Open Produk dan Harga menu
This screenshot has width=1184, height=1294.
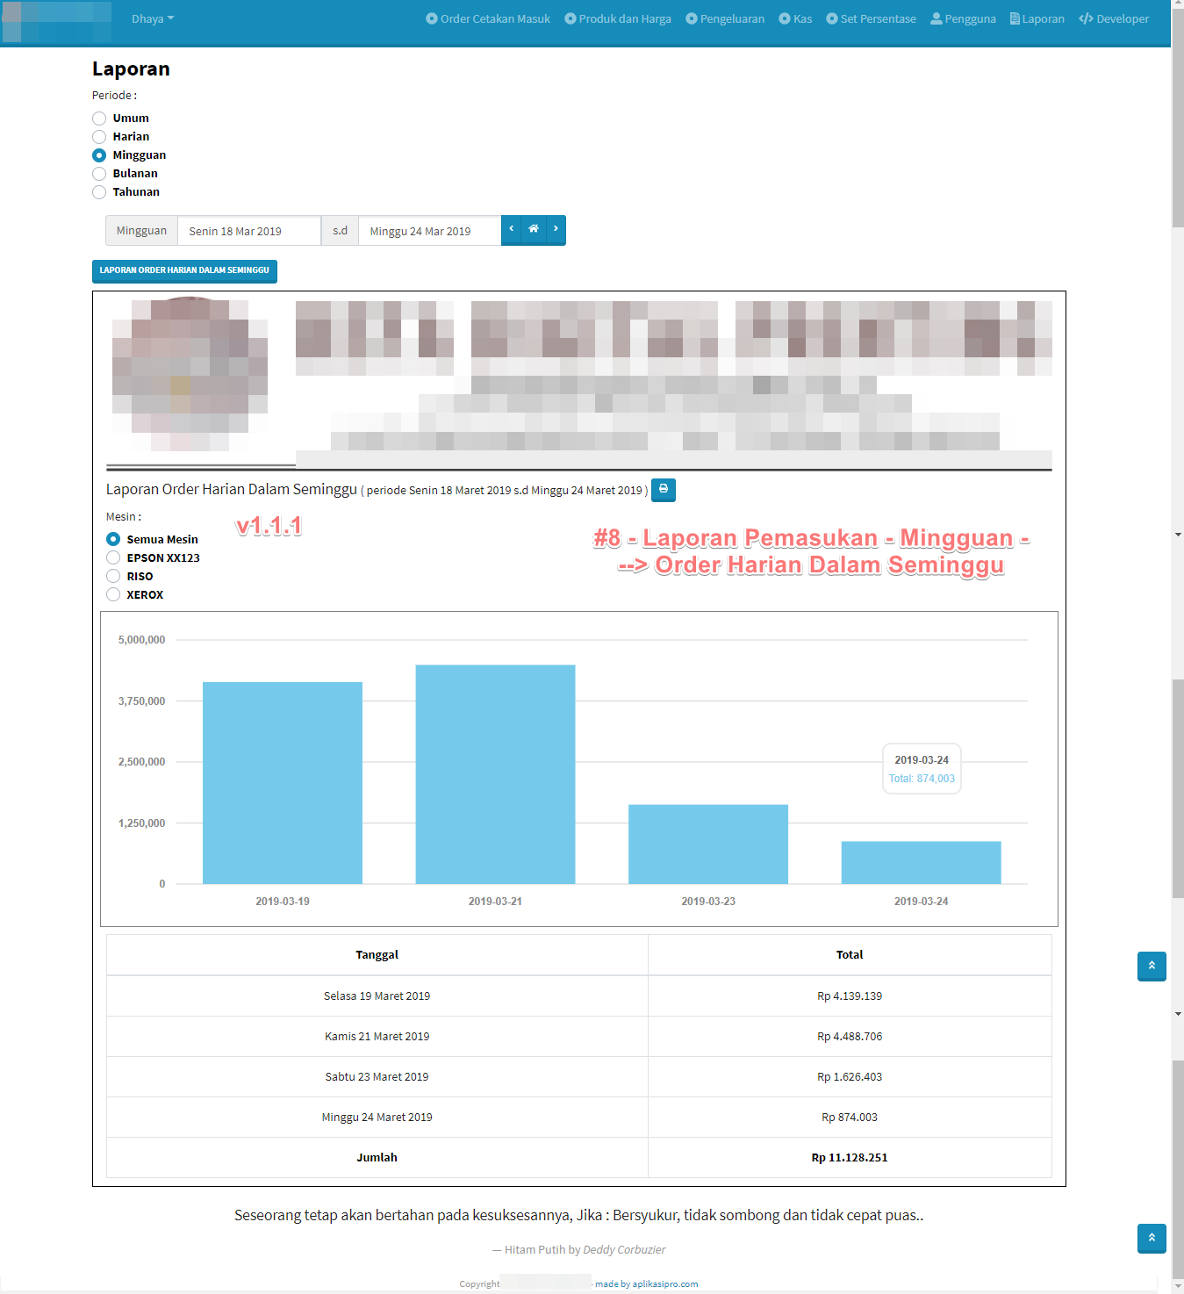(x=618, y=19)
